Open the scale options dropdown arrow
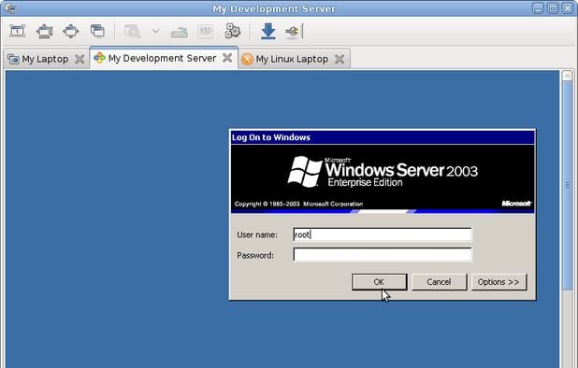Screen dimensions: 578x368 (155, 31)
